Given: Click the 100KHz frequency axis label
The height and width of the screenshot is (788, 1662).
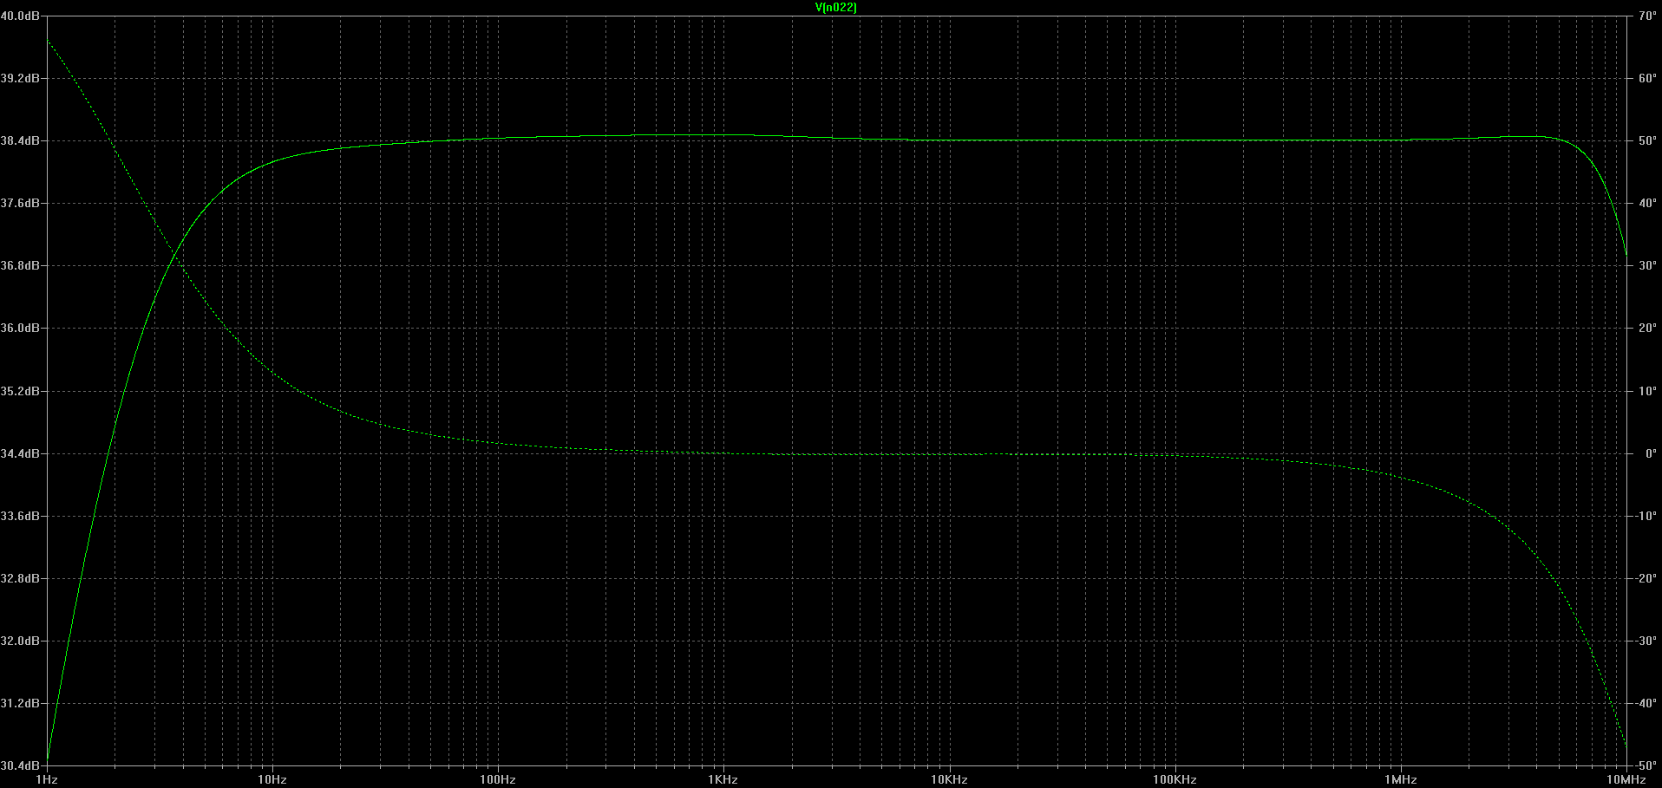Looking at the screenshot, I should pyautogui.click(x=1175, y=779).
